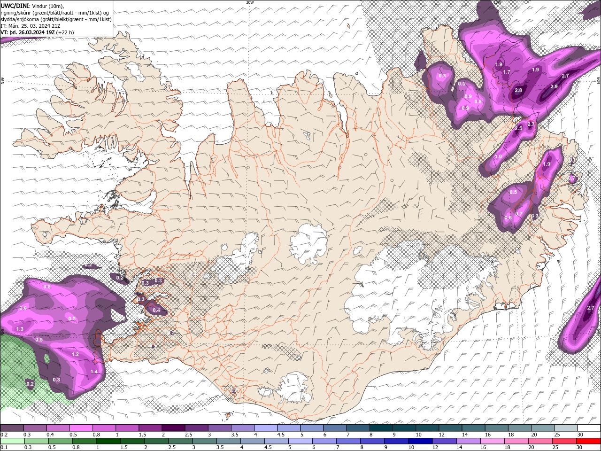Viewport: 601px width, 451px height.
Task: Click the 3.5 label under the upper scale
Action: [x=234, y=435]
